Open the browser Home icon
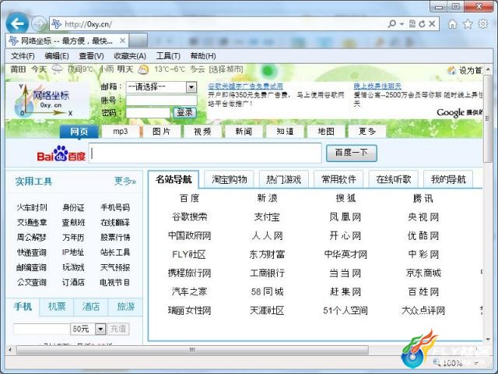Screen dimensions: 498x374 453,24
